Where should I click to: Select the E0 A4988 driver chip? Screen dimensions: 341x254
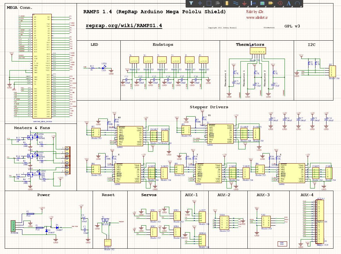130,136
